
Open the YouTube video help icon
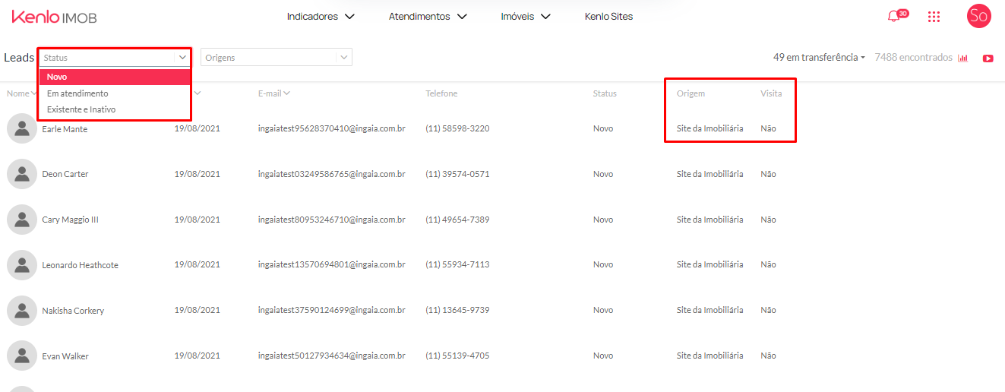[988, 58]
